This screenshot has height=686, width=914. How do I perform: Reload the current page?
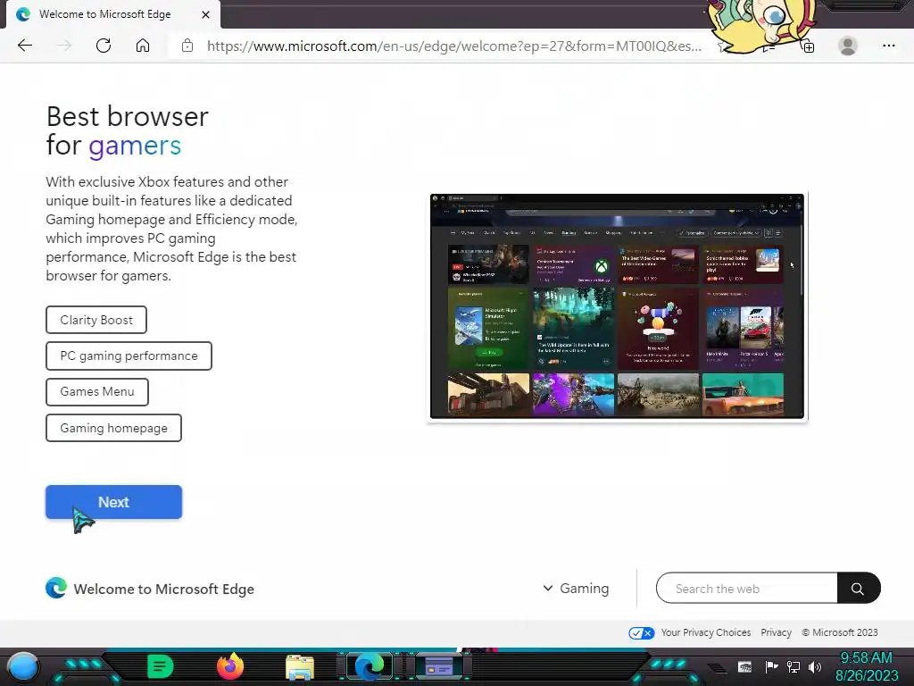click(x=104, y=46)
